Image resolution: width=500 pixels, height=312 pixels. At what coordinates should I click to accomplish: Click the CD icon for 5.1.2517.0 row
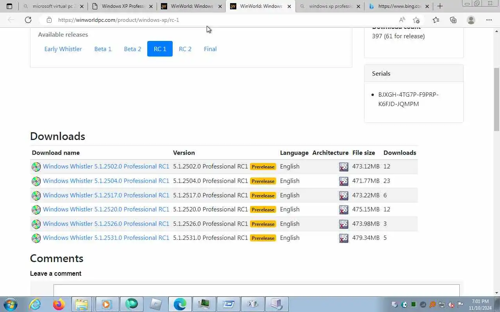point(36,195)
